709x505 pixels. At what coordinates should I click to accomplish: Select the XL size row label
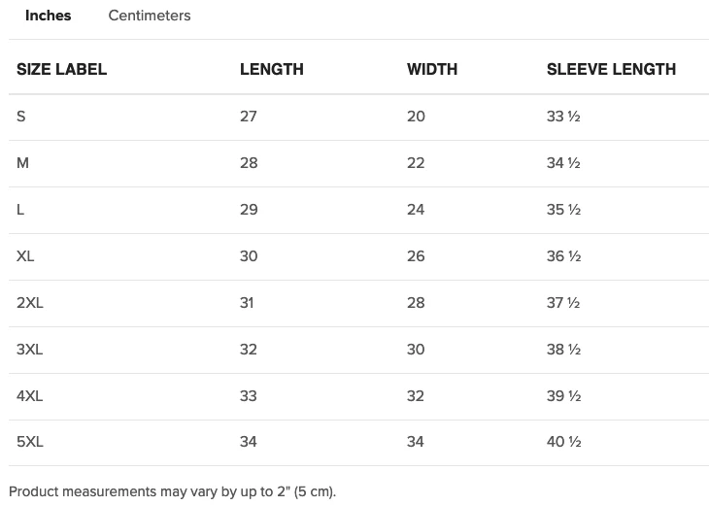coord(25,255)
